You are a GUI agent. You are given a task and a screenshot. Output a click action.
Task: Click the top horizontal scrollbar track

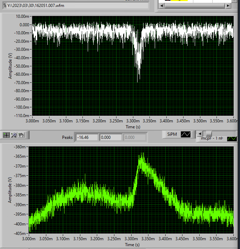point(195,6)
